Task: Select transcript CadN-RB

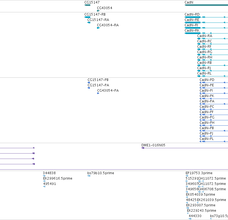Action: click(x=204, y=63)
